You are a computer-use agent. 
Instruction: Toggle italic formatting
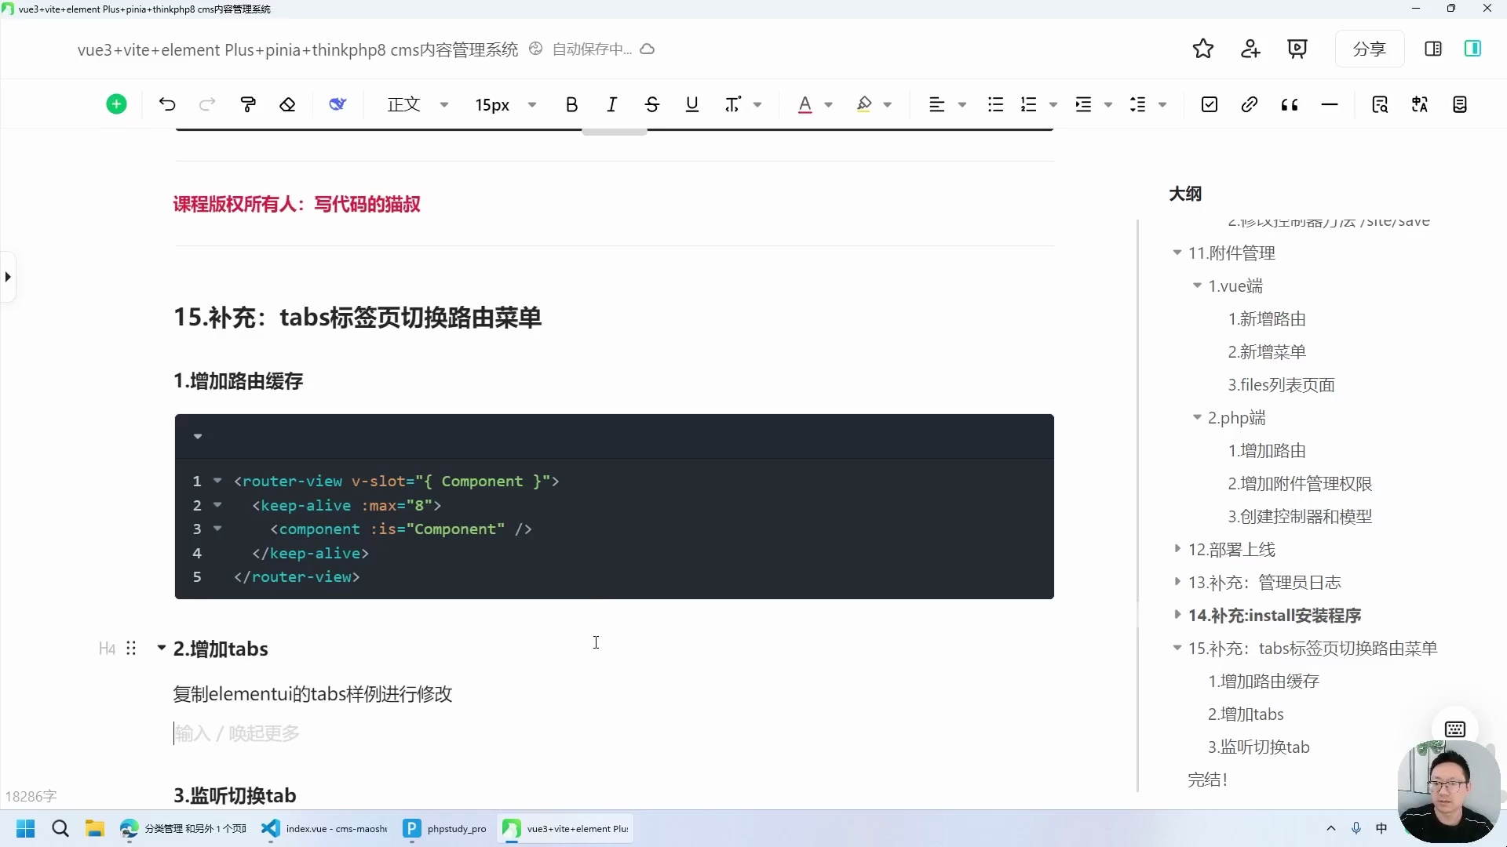pos(611,104)
